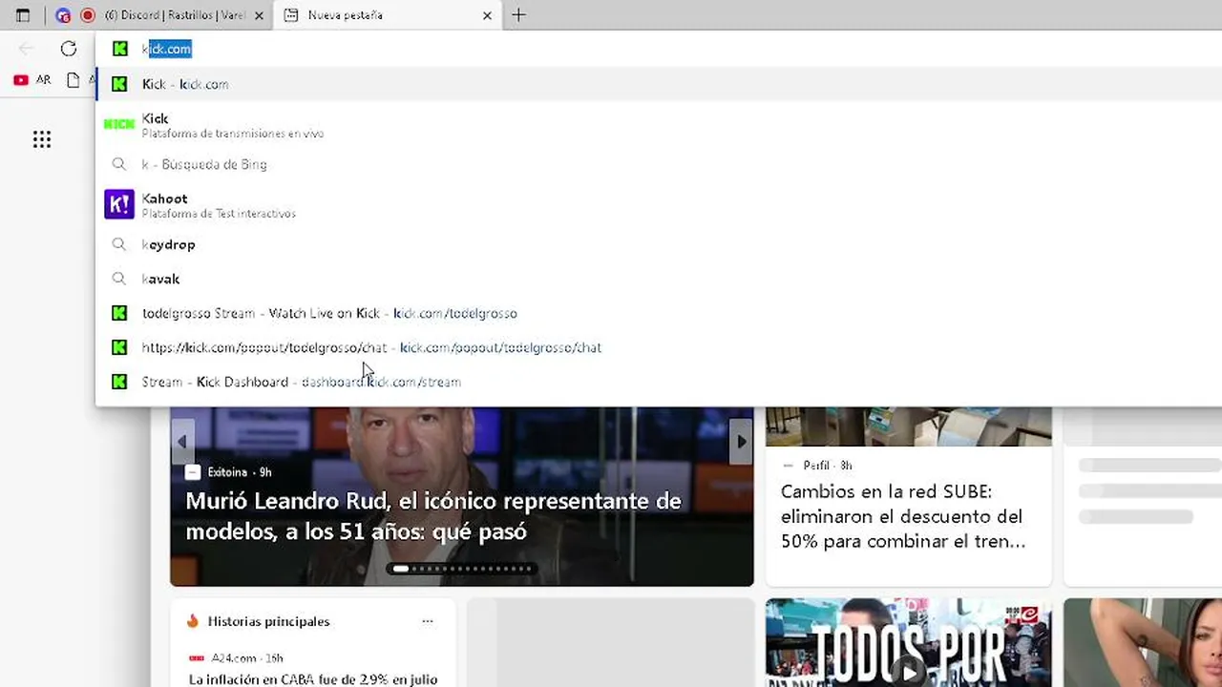The image size is (1222, 687).
Task: Open 'Cambios en la red SUBE' article
Action: click(x=903, y=516)
